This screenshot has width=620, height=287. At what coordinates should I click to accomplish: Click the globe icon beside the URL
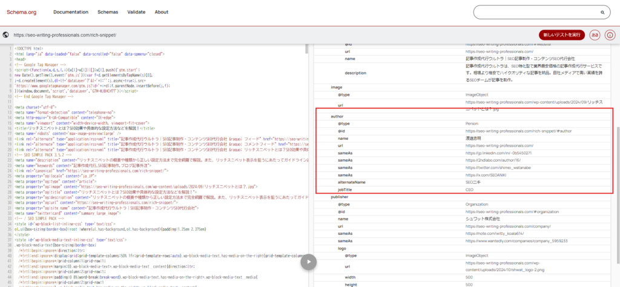[5, 35]
